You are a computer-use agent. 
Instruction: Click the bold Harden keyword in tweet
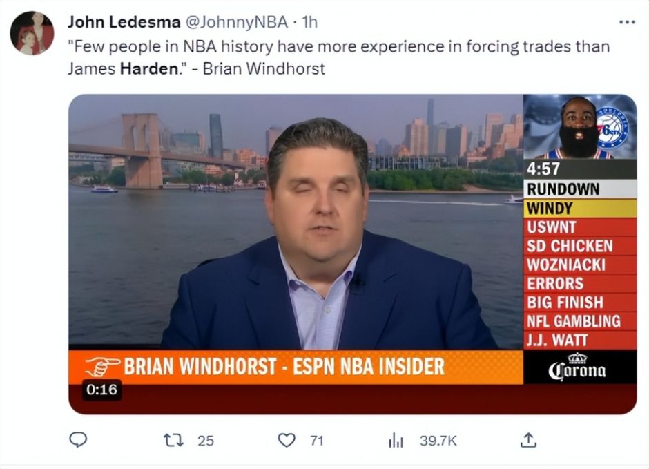[149, 68]
